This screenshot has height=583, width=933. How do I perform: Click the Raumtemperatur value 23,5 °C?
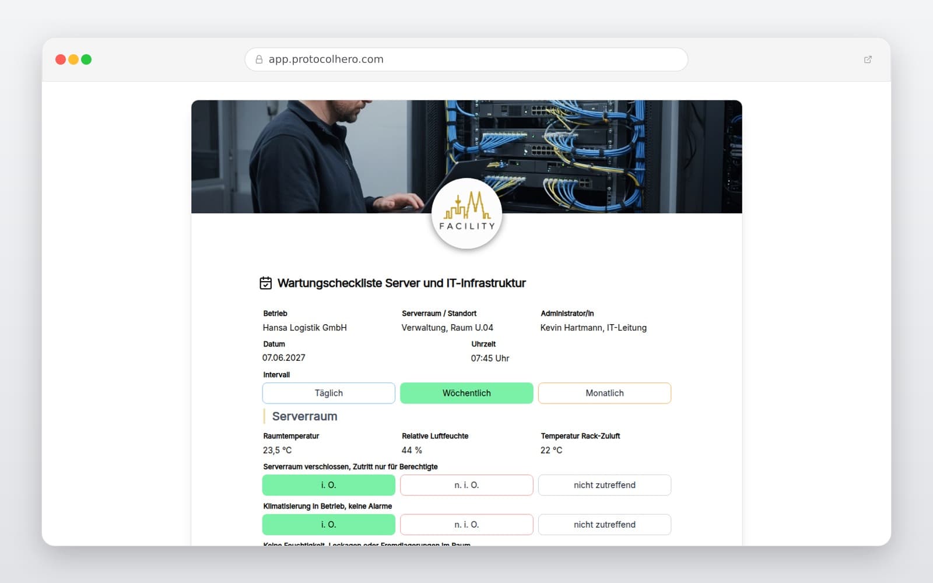tap(278, 450)
